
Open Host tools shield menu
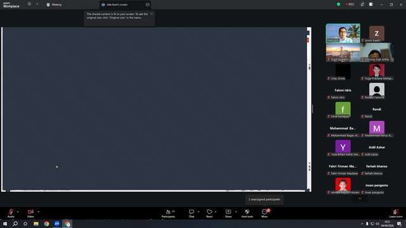tap(247, 213)
